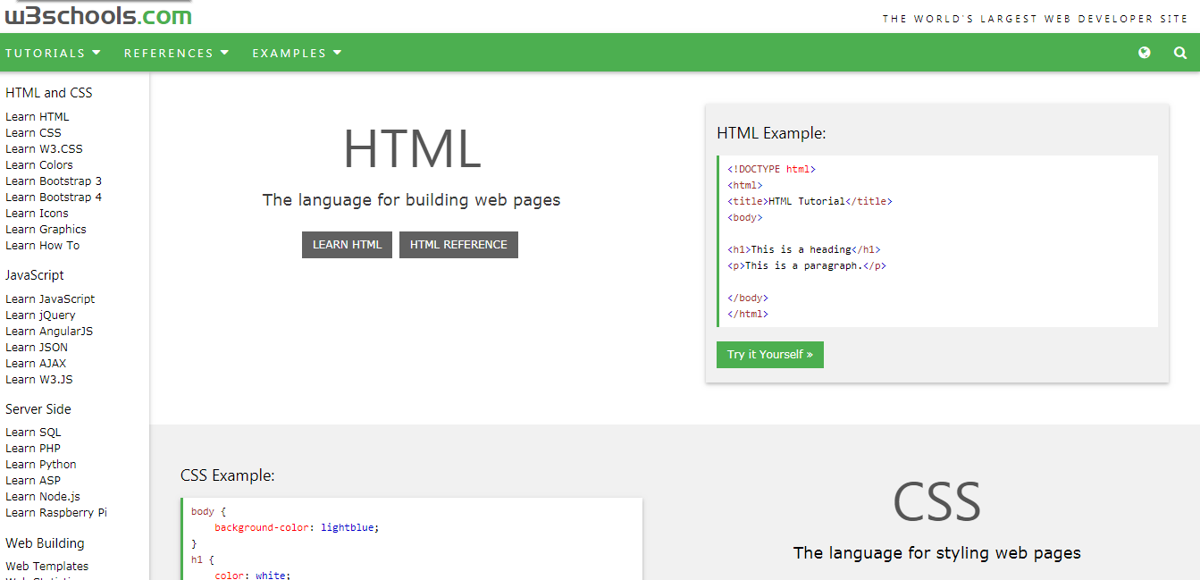Click the h1 This is a heading line

[803, 249]
